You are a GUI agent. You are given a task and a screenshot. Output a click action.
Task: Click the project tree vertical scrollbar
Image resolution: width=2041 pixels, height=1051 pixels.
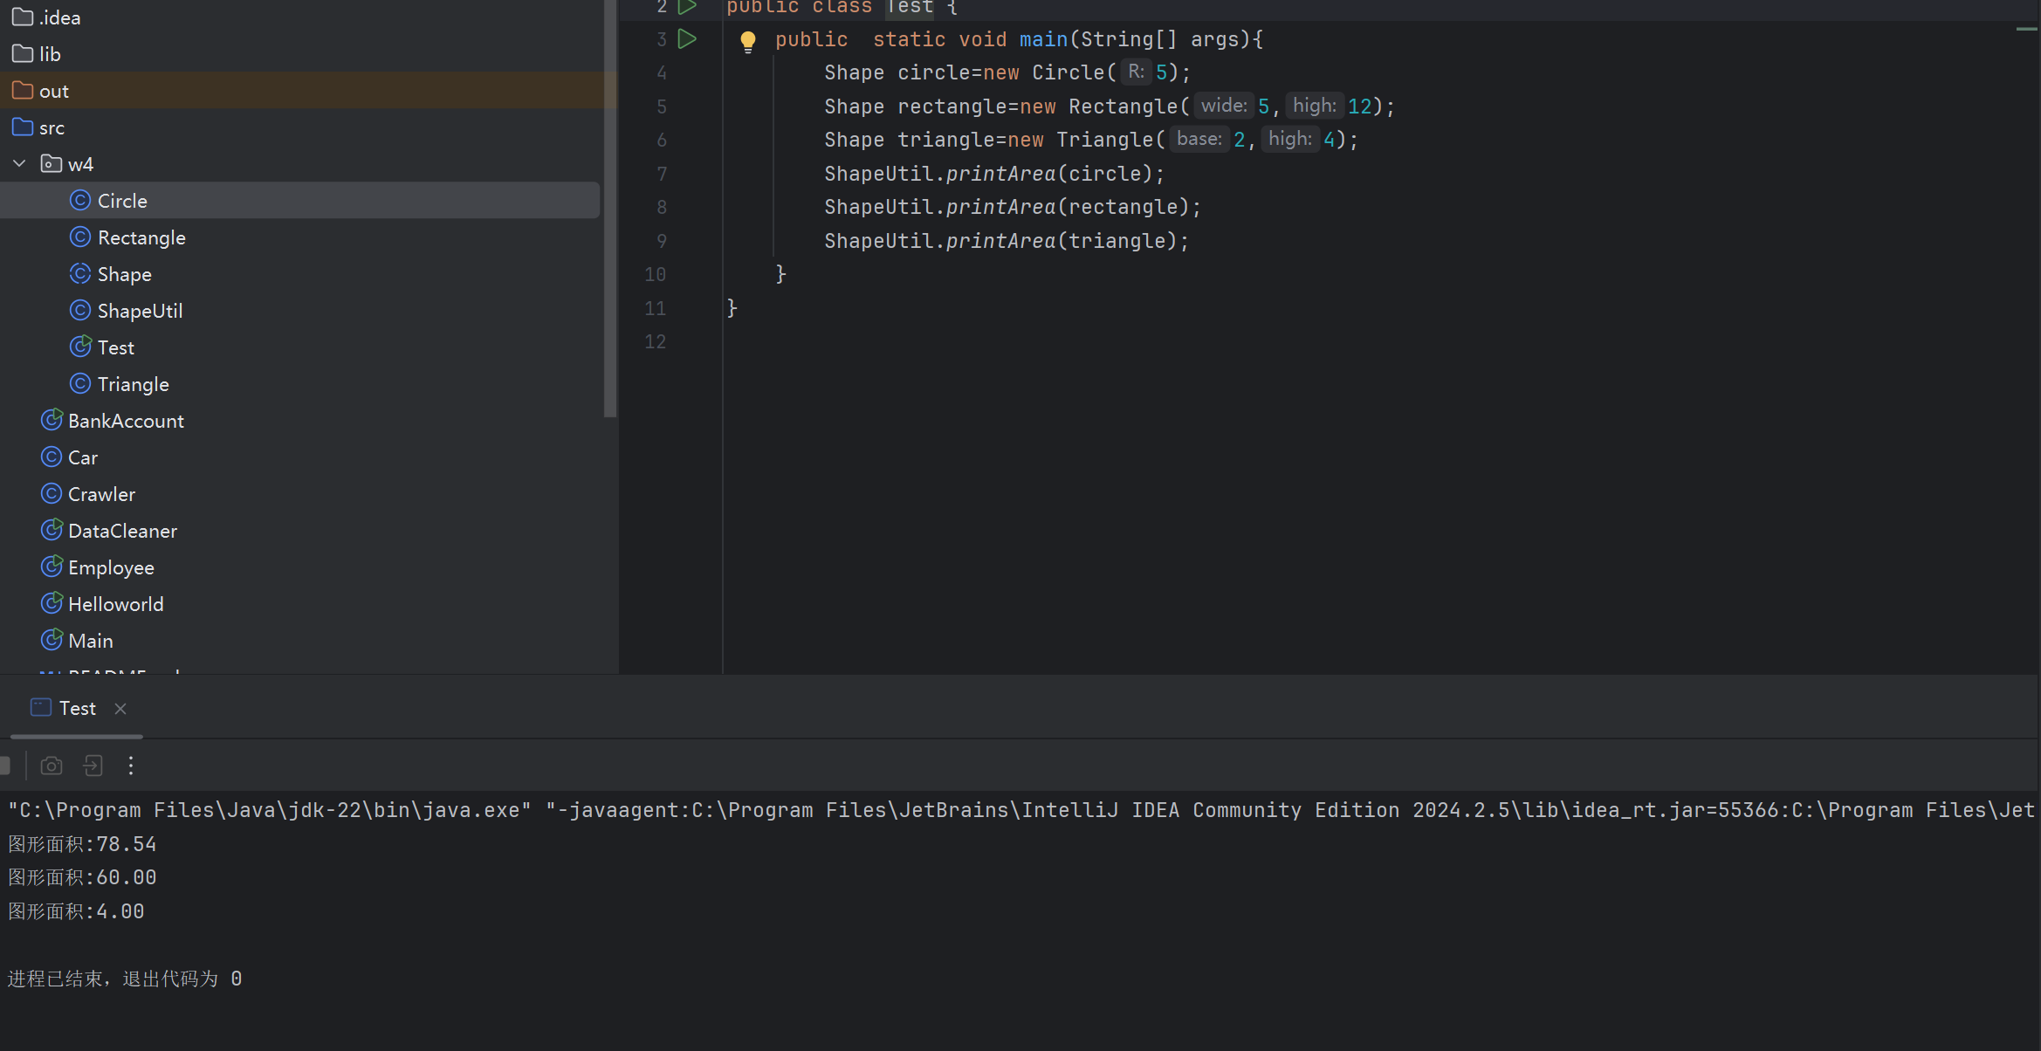click(610, 210)
